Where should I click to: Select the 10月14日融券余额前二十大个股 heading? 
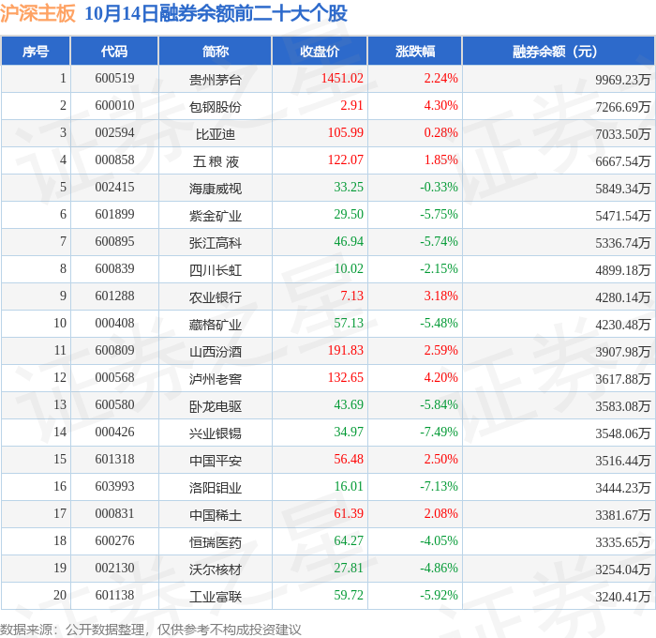tap(216, 13)
